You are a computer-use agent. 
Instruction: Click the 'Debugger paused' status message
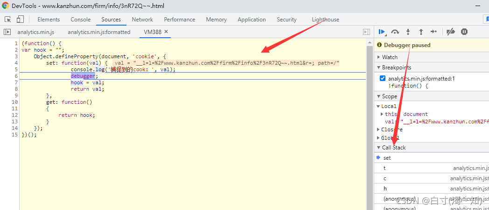point(407,45)
